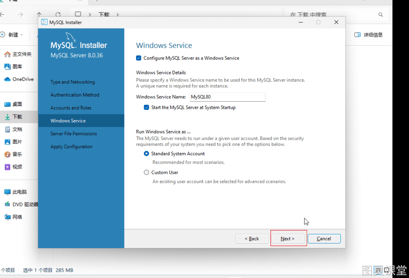
Task: Select the Windows Service step
Action: tap(81, 121)
